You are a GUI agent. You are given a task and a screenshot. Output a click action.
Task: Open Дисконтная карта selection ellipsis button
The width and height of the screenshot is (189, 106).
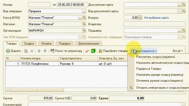(180, 5)
